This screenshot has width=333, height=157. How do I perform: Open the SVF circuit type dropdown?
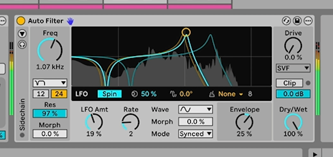click(x=293, y=68)
